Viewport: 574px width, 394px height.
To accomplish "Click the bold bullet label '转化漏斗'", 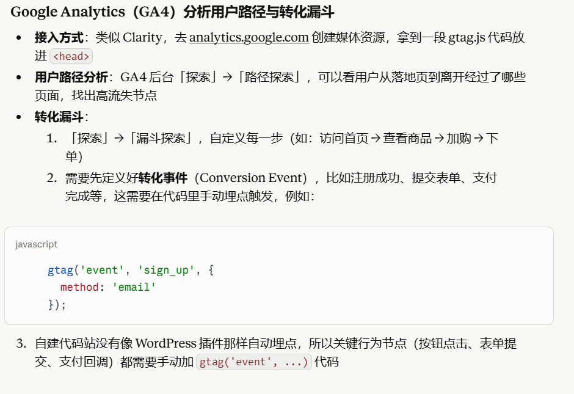I will (59, 117).
